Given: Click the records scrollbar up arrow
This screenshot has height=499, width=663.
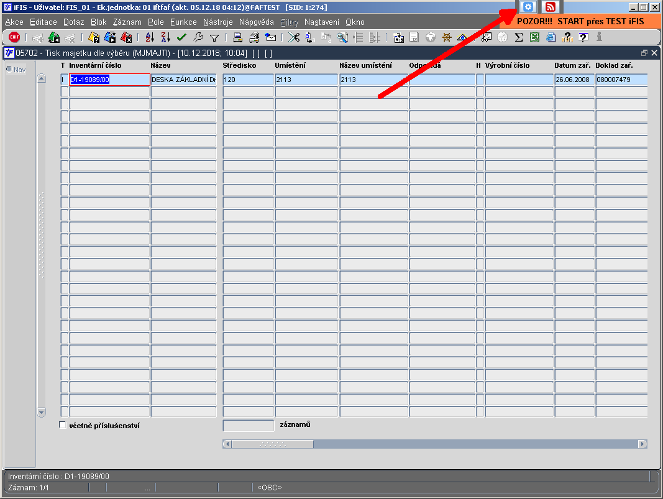Looking at the screenshot, I should (42, 79).
